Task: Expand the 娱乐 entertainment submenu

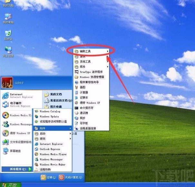Action: tap(92, 67)
